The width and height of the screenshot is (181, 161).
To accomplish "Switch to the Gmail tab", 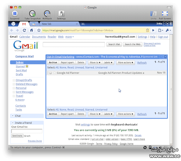I will (24, 24).
